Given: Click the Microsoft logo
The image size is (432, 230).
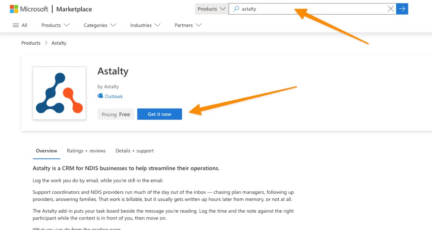Looking at the screenshot, I should (x=29, y=9).
